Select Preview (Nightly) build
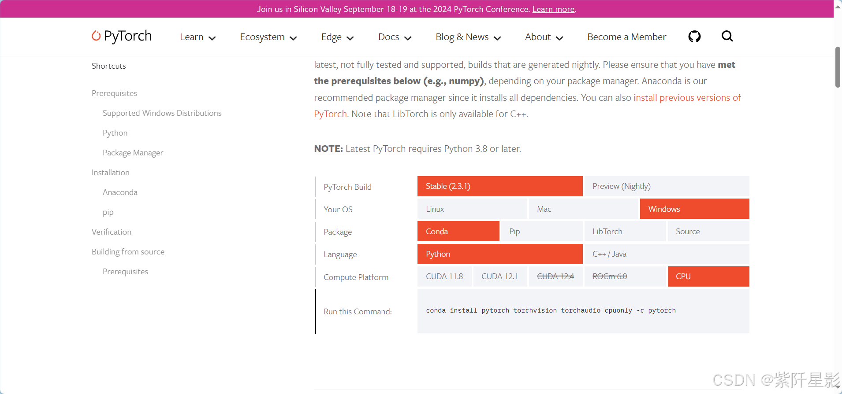 click(x=667, y=186)
